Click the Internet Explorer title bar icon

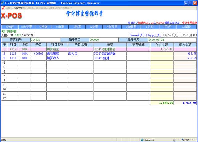(2, 2)
